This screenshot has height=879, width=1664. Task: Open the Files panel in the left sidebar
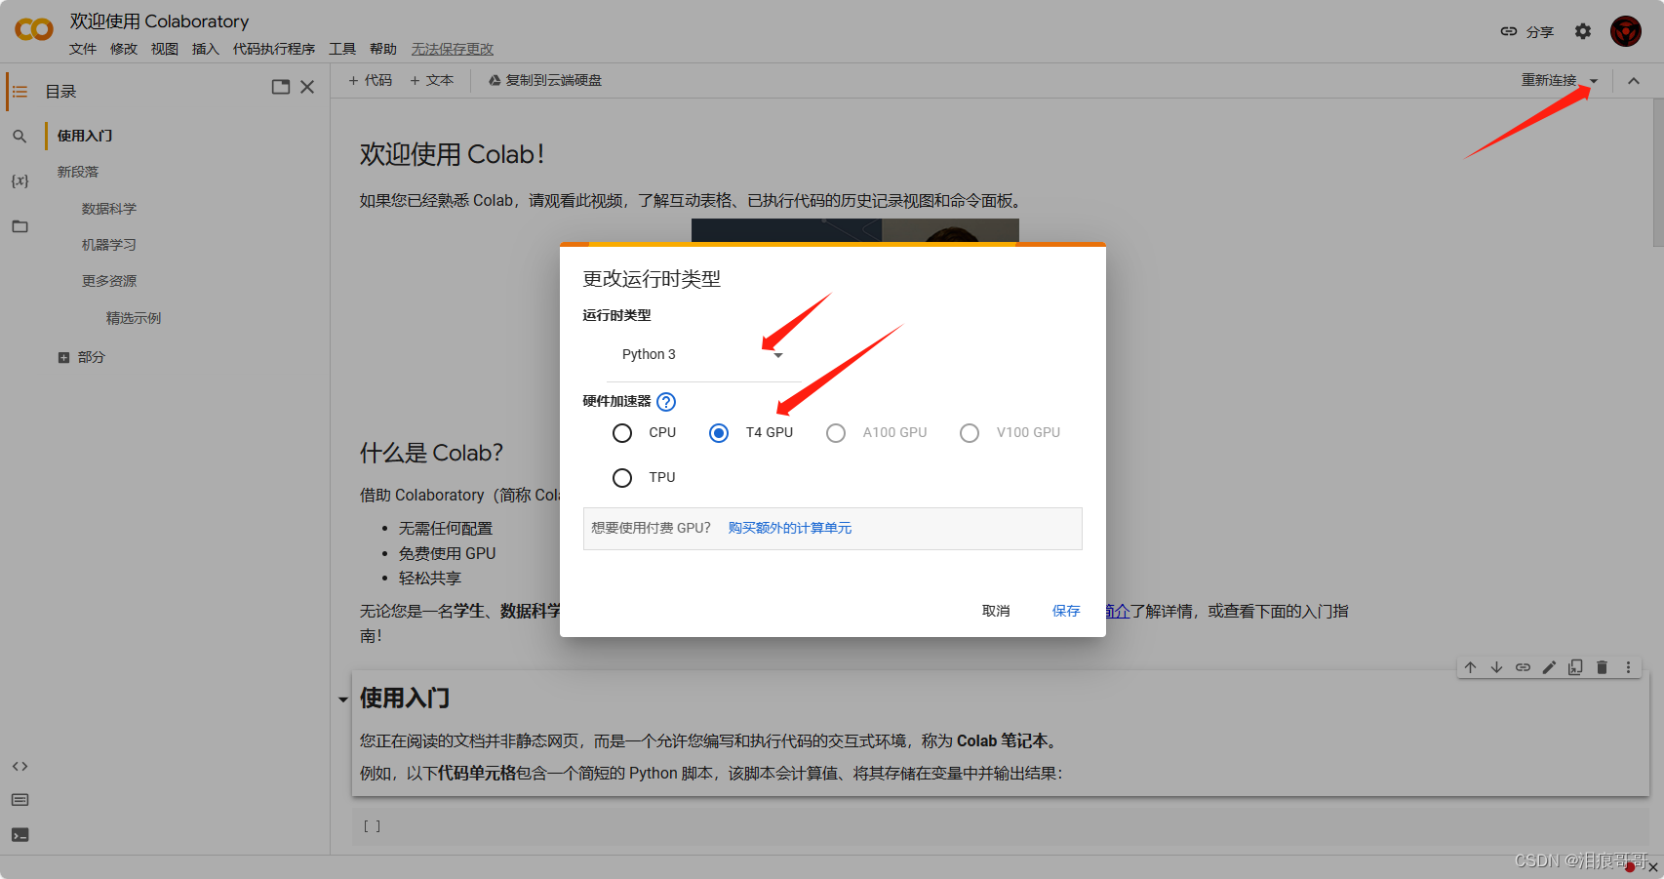20,226
